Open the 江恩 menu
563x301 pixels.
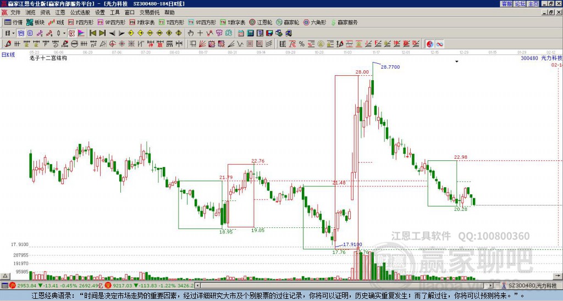(60, 13)
